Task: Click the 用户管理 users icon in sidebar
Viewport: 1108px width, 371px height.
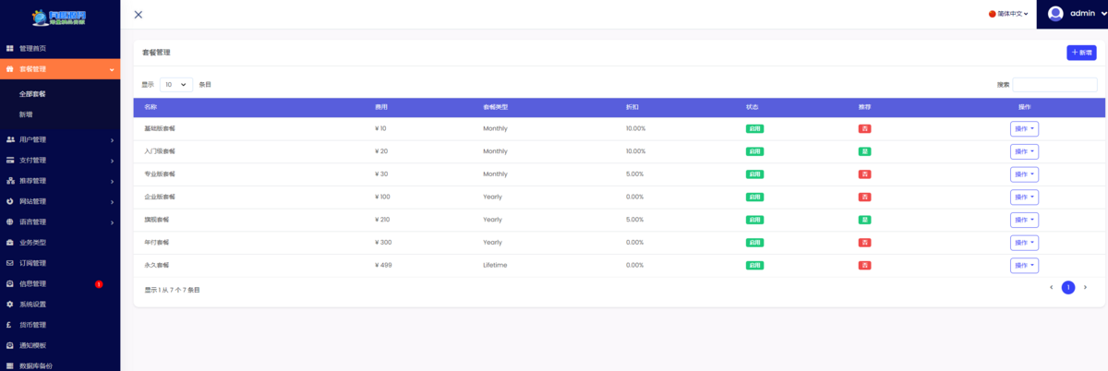Action: (x=10, y=139)
